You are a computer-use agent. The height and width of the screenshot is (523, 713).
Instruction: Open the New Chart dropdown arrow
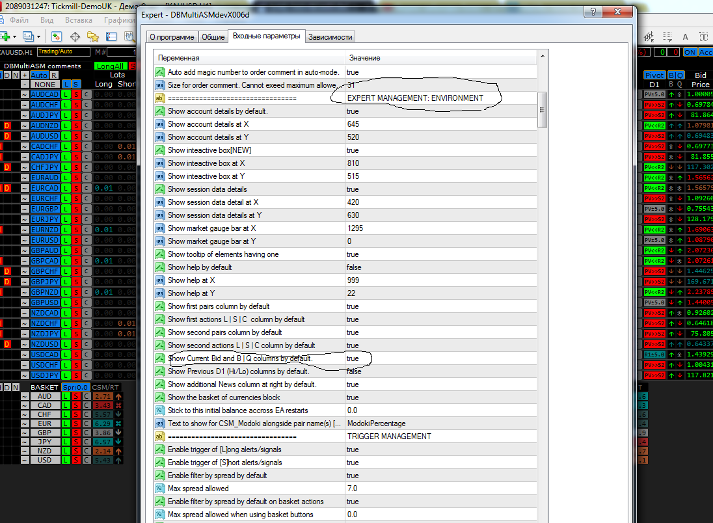[14, 37]
